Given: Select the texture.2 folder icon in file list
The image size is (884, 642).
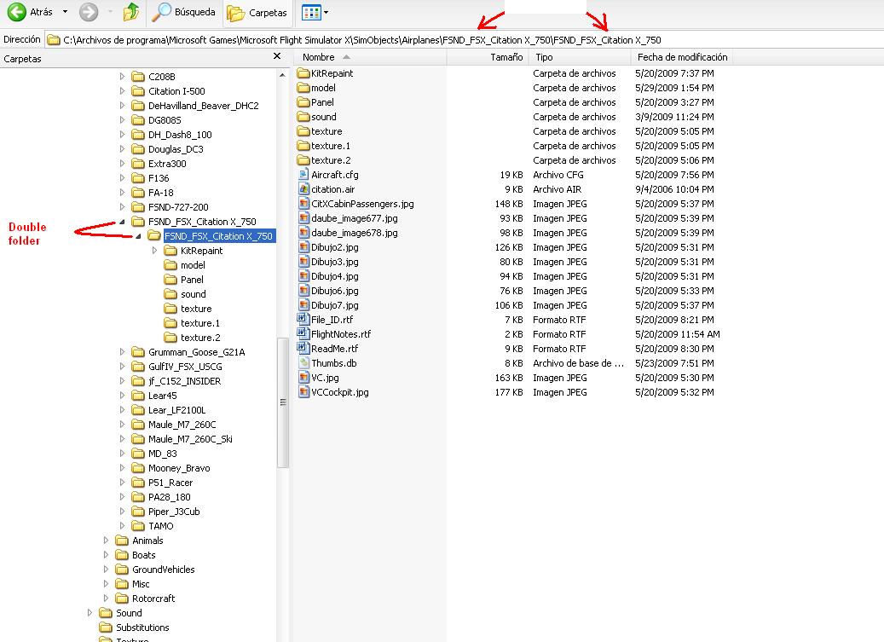Looking at the screenshot, I should (x=303, y=160).
